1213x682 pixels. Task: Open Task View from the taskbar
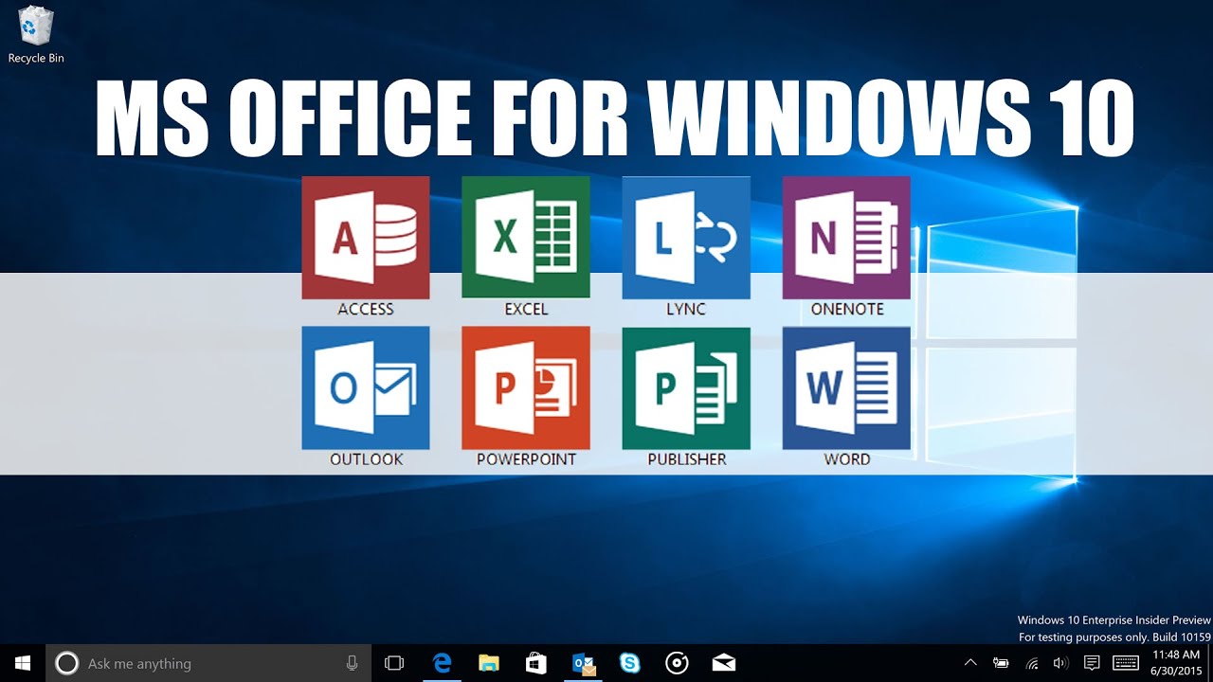pos(394,663)
